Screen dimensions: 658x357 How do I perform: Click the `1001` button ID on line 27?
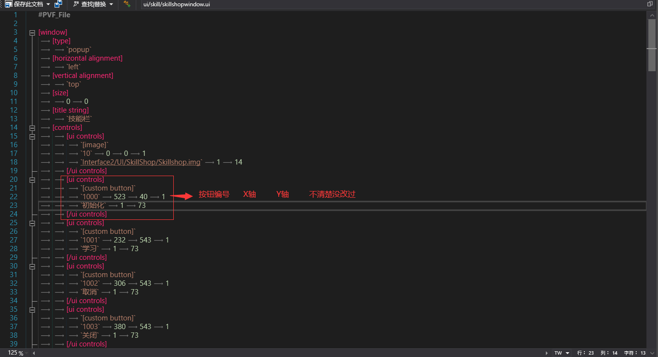pyautogui.click(x=90, y=240)
